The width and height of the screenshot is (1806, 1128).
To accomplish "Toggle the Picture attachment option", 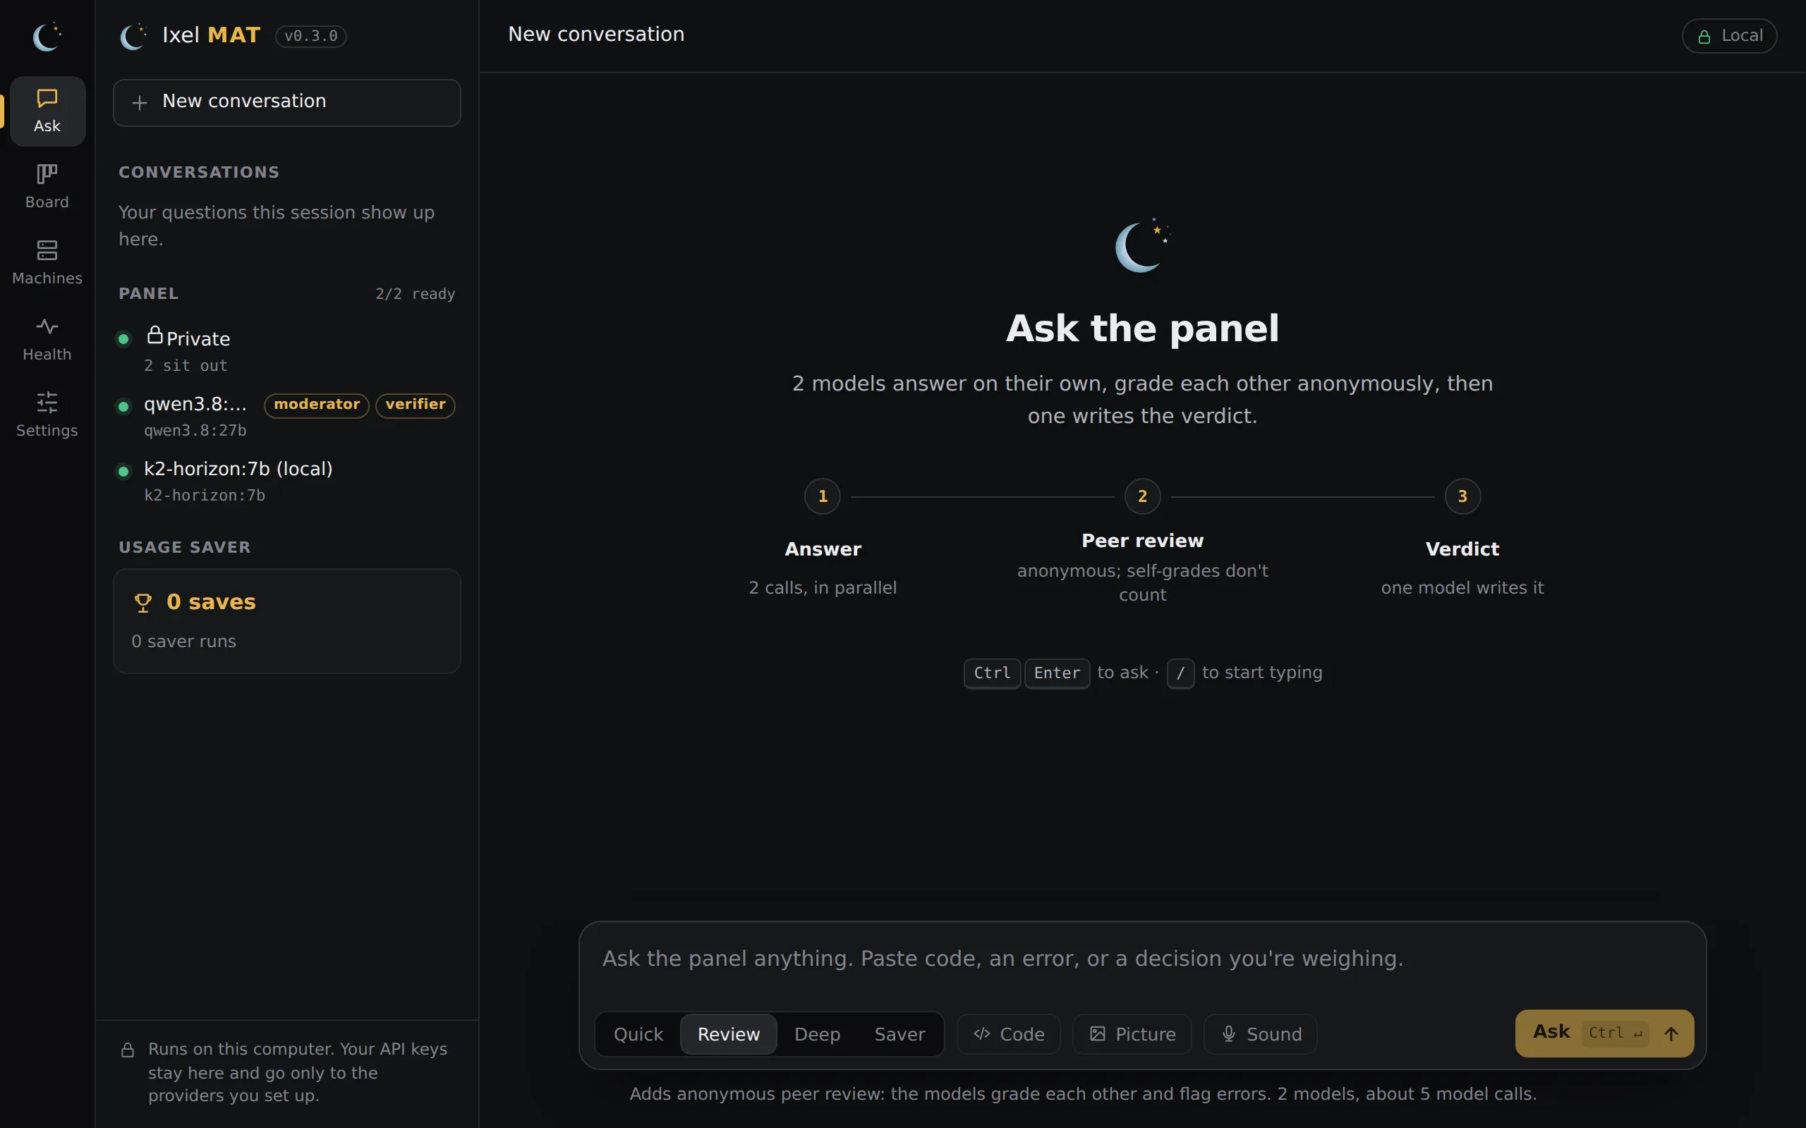I will tap(1132, 1034).
